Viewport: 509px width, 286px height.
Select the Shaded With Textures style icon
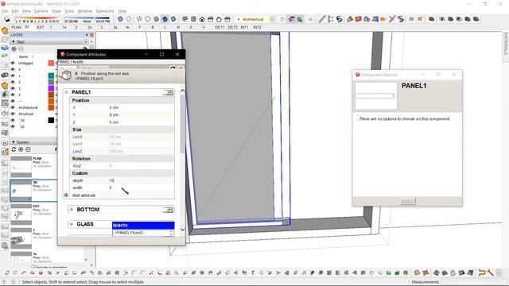[165, 19]
